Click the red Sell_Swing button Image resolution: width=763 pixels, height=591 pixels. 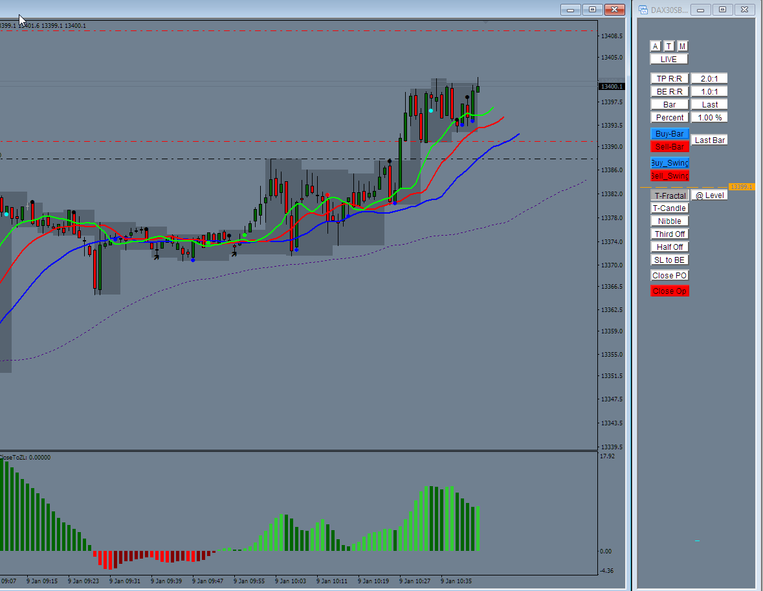pos(670,175)
